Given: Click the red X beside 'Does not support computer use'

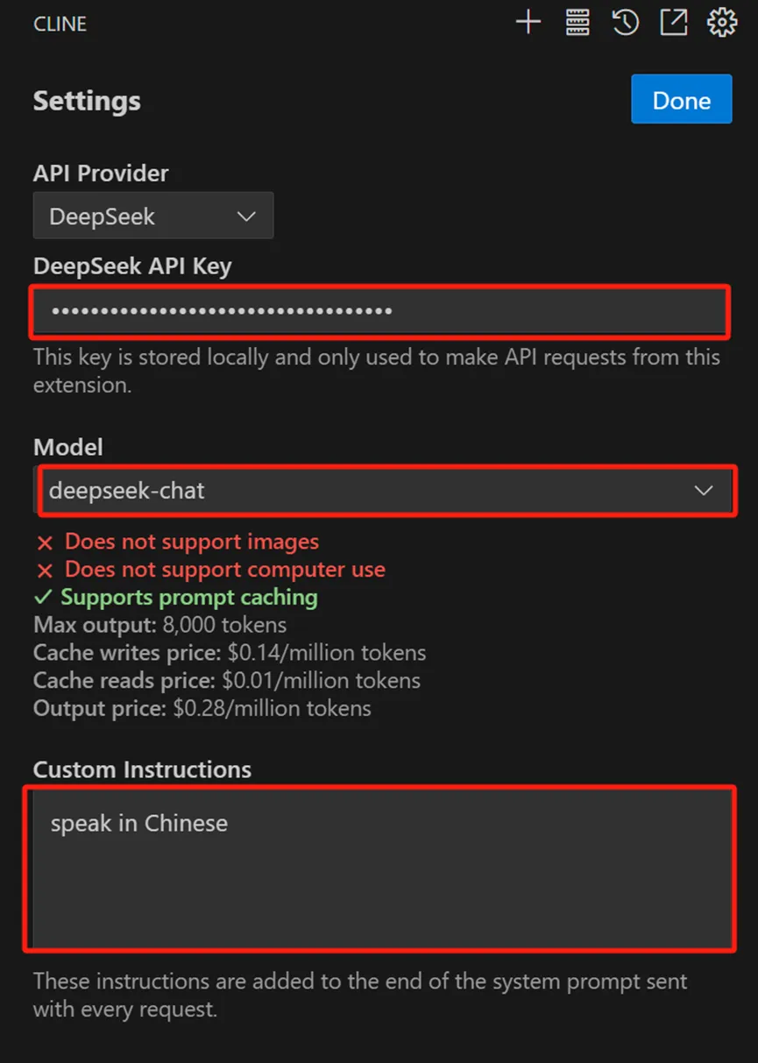Looking at the screenshot, I should (45, 571).
